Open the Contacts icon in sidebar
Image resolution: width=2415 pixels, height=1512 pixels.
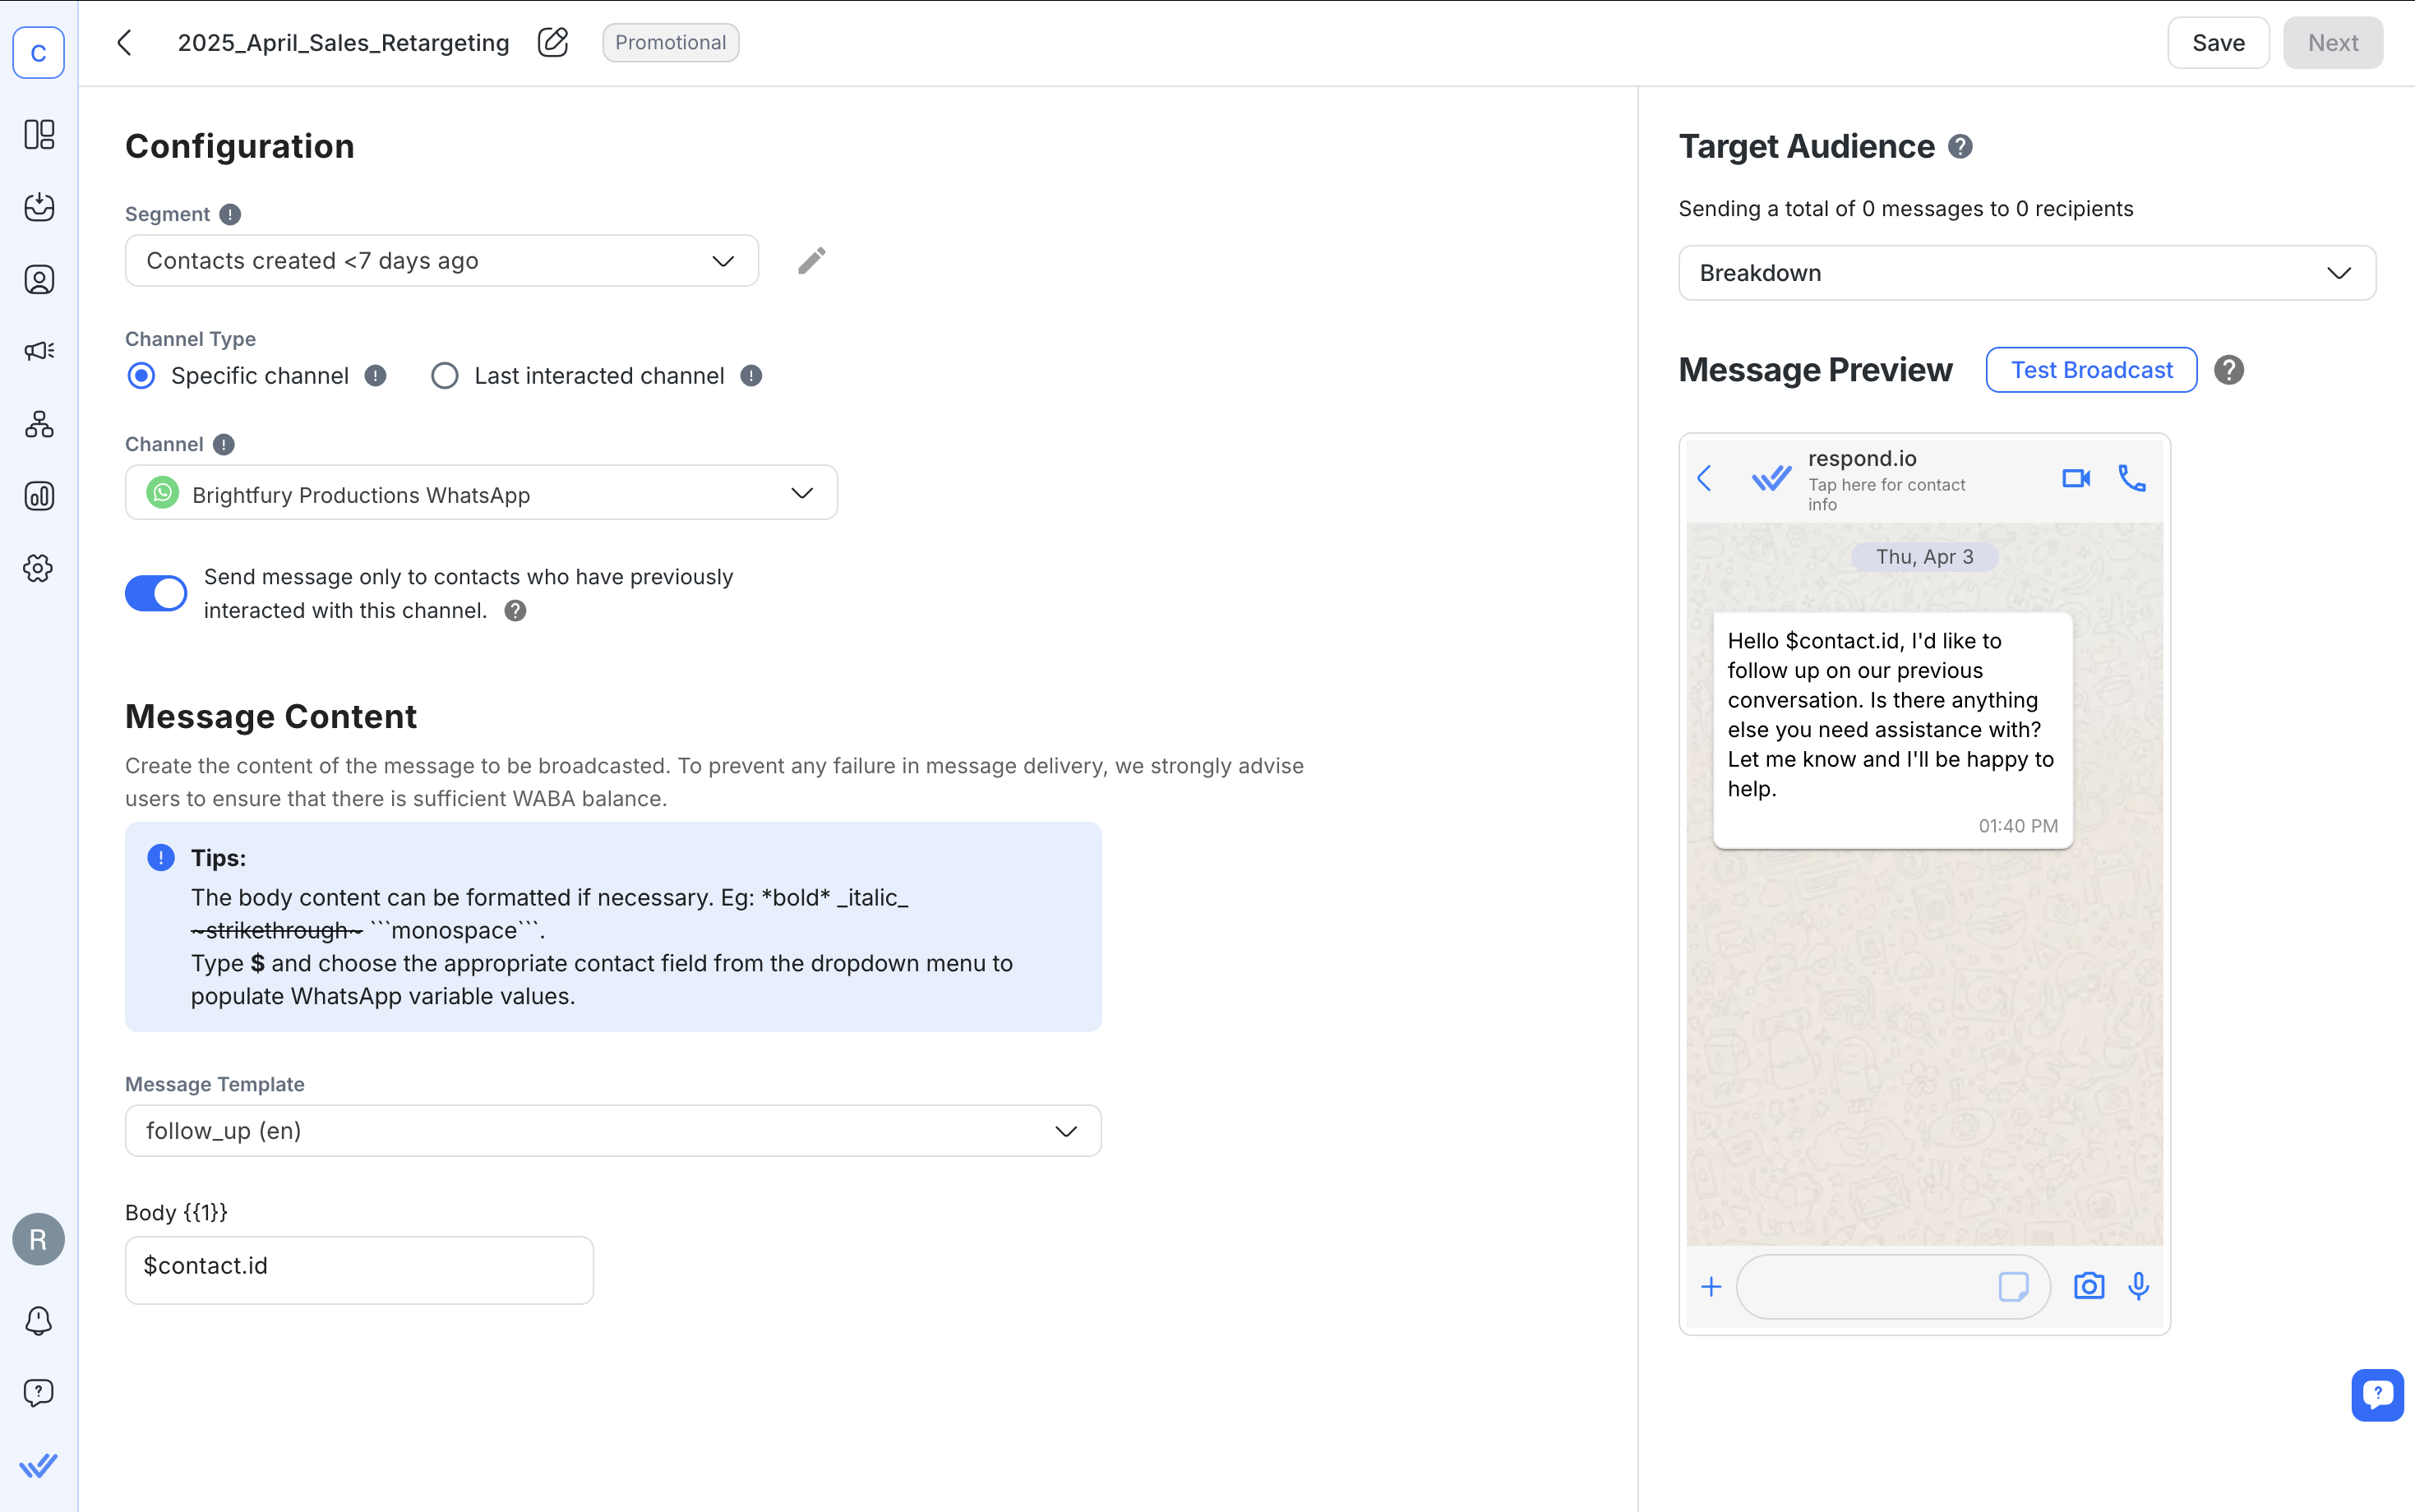(x=39, y=279)
